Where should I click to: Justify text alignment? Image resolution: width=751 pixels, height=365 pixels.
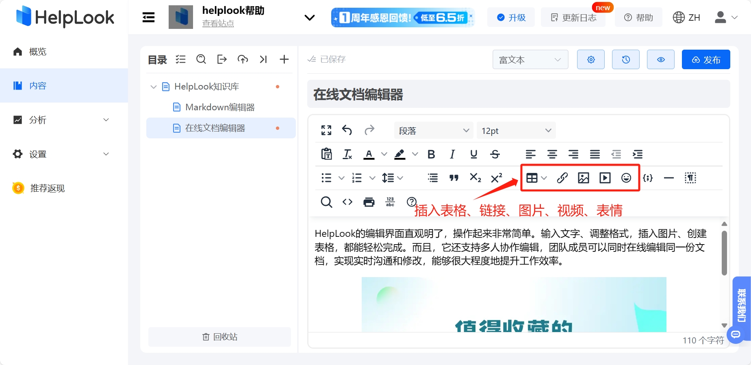(x=595, y=154)
